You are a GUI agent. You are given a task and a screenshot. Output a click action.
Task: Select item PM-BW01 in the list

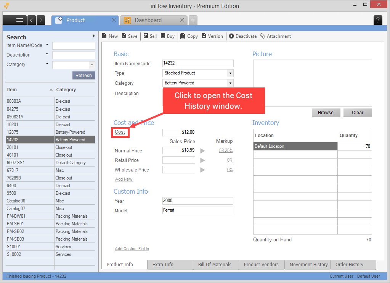50,216
